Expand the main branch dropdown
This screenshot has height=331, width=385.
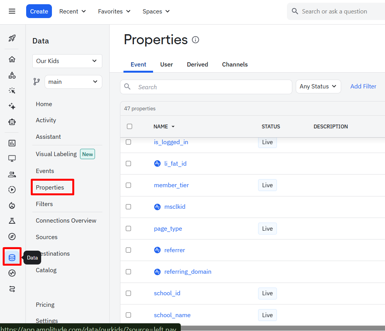pyautogui.click(x=73, y=82)
